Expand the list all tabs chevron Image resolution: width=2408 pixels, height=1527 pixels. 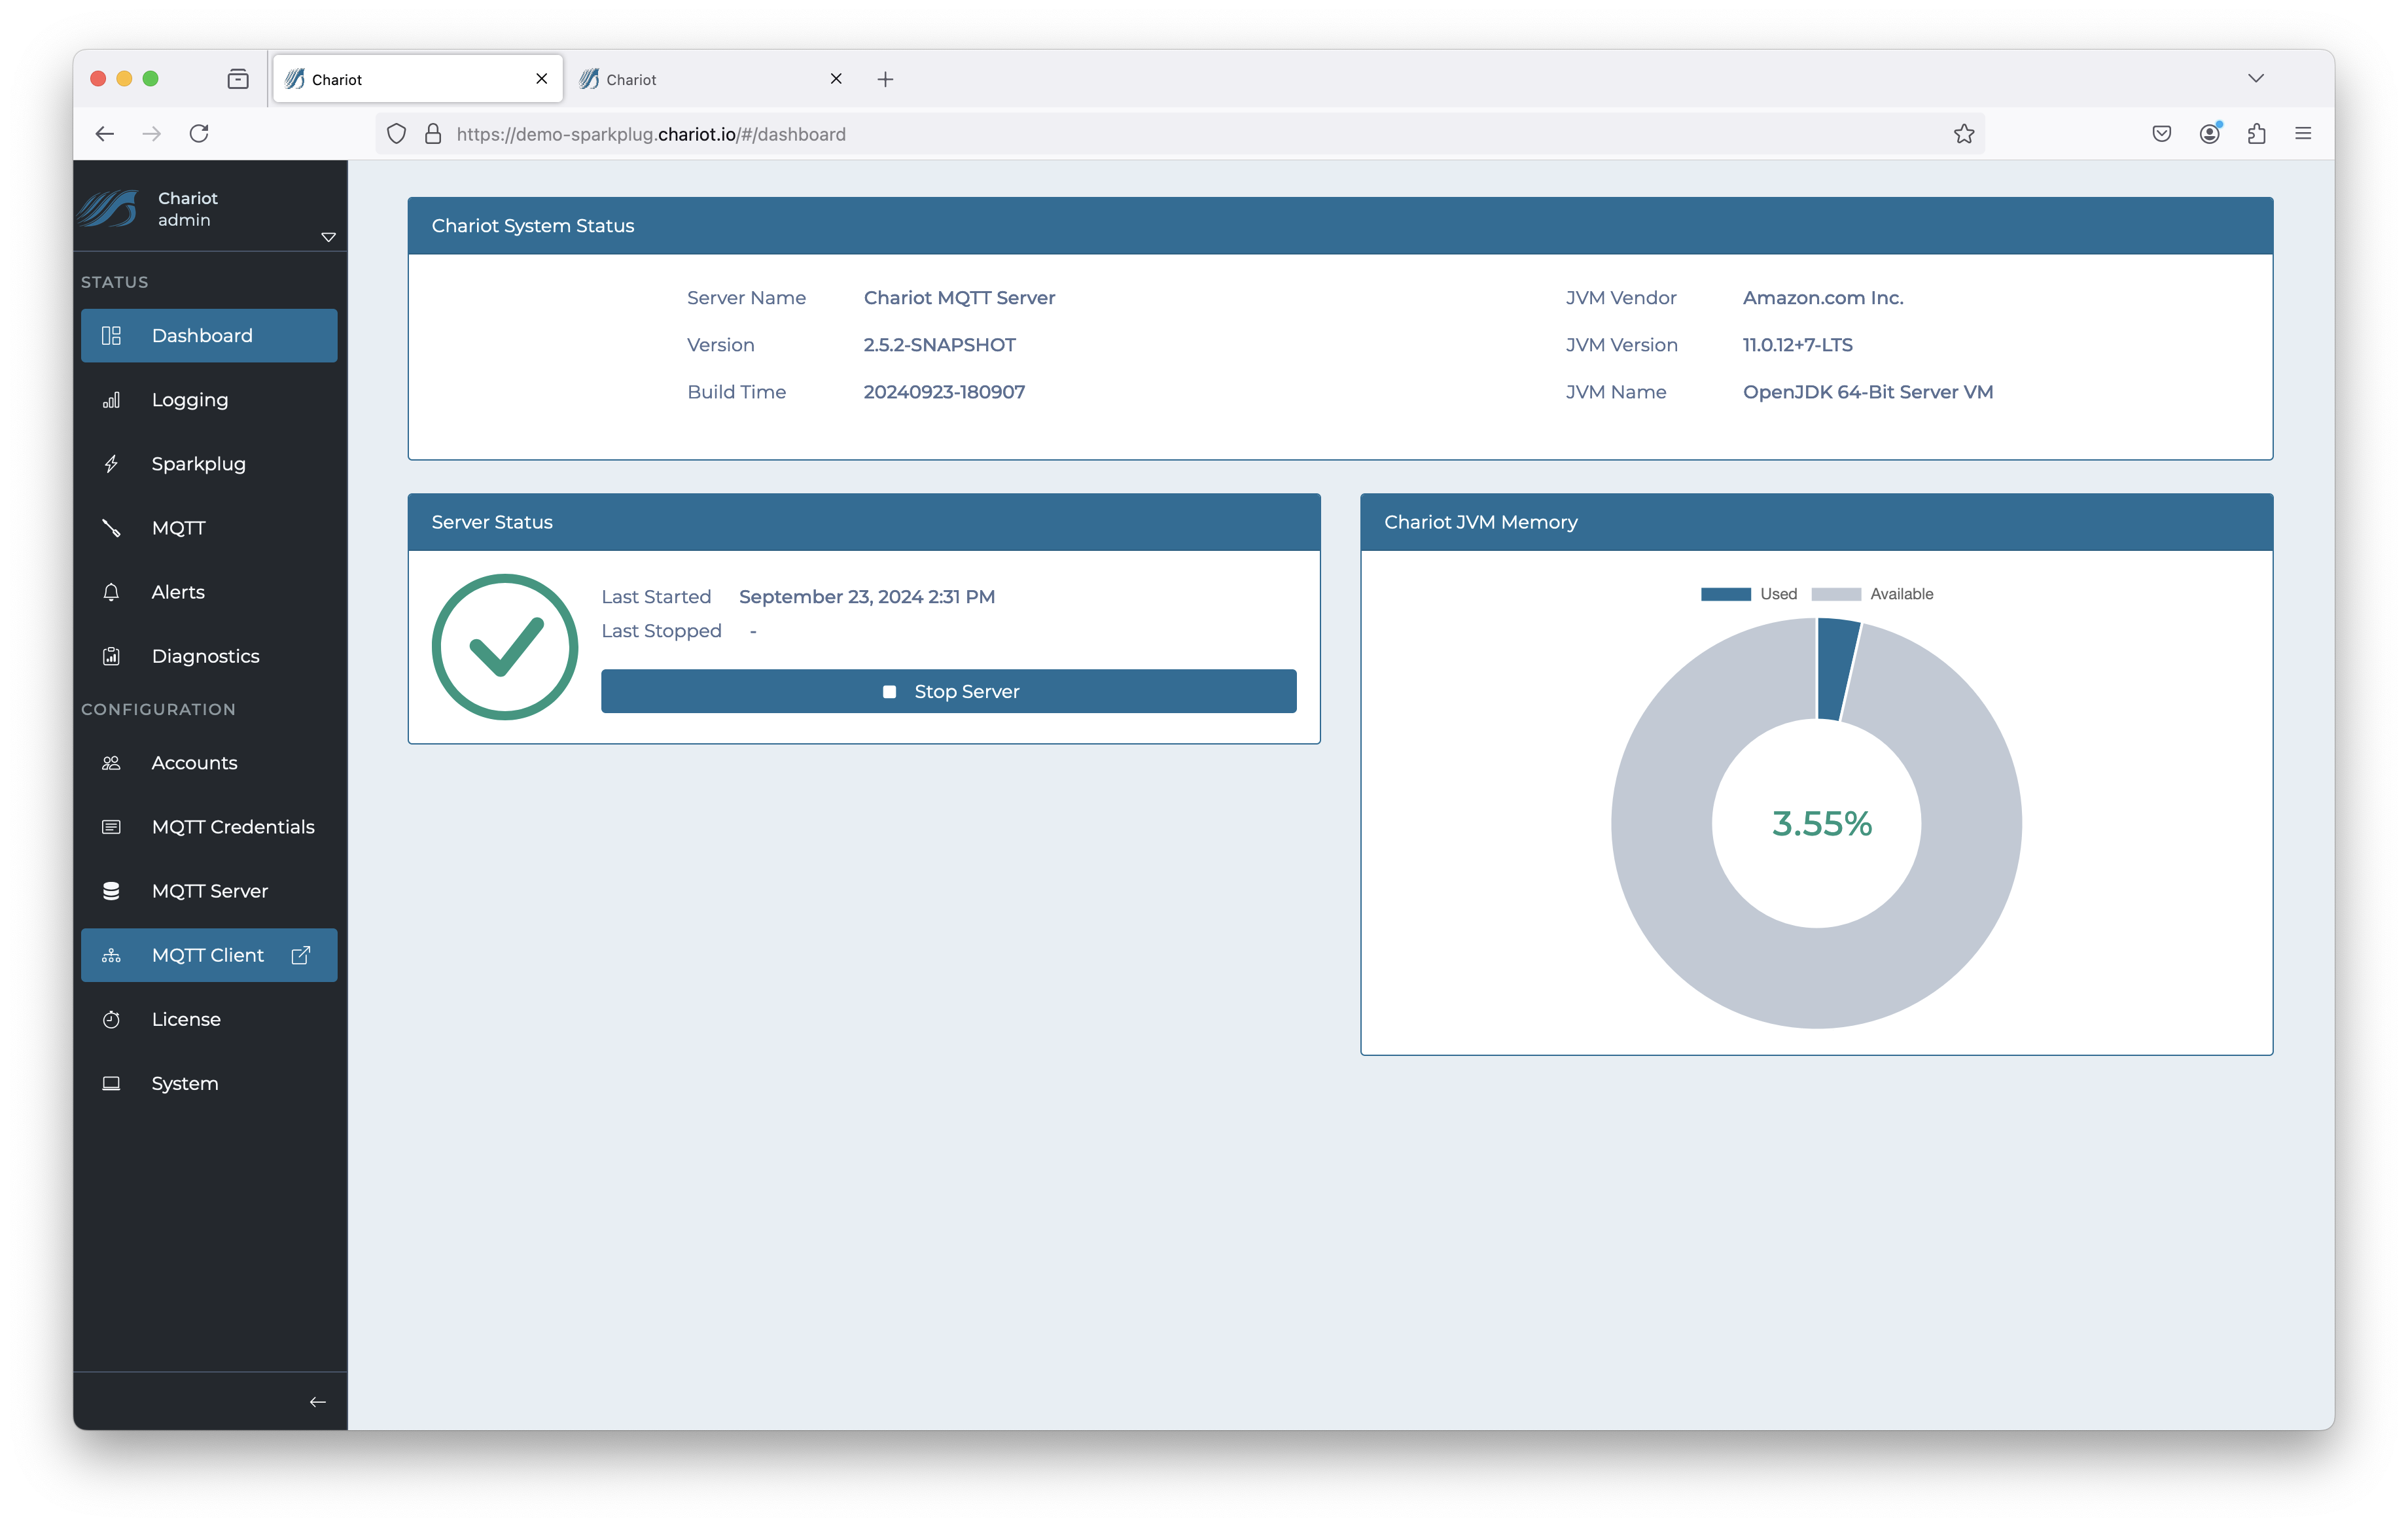2256,79
